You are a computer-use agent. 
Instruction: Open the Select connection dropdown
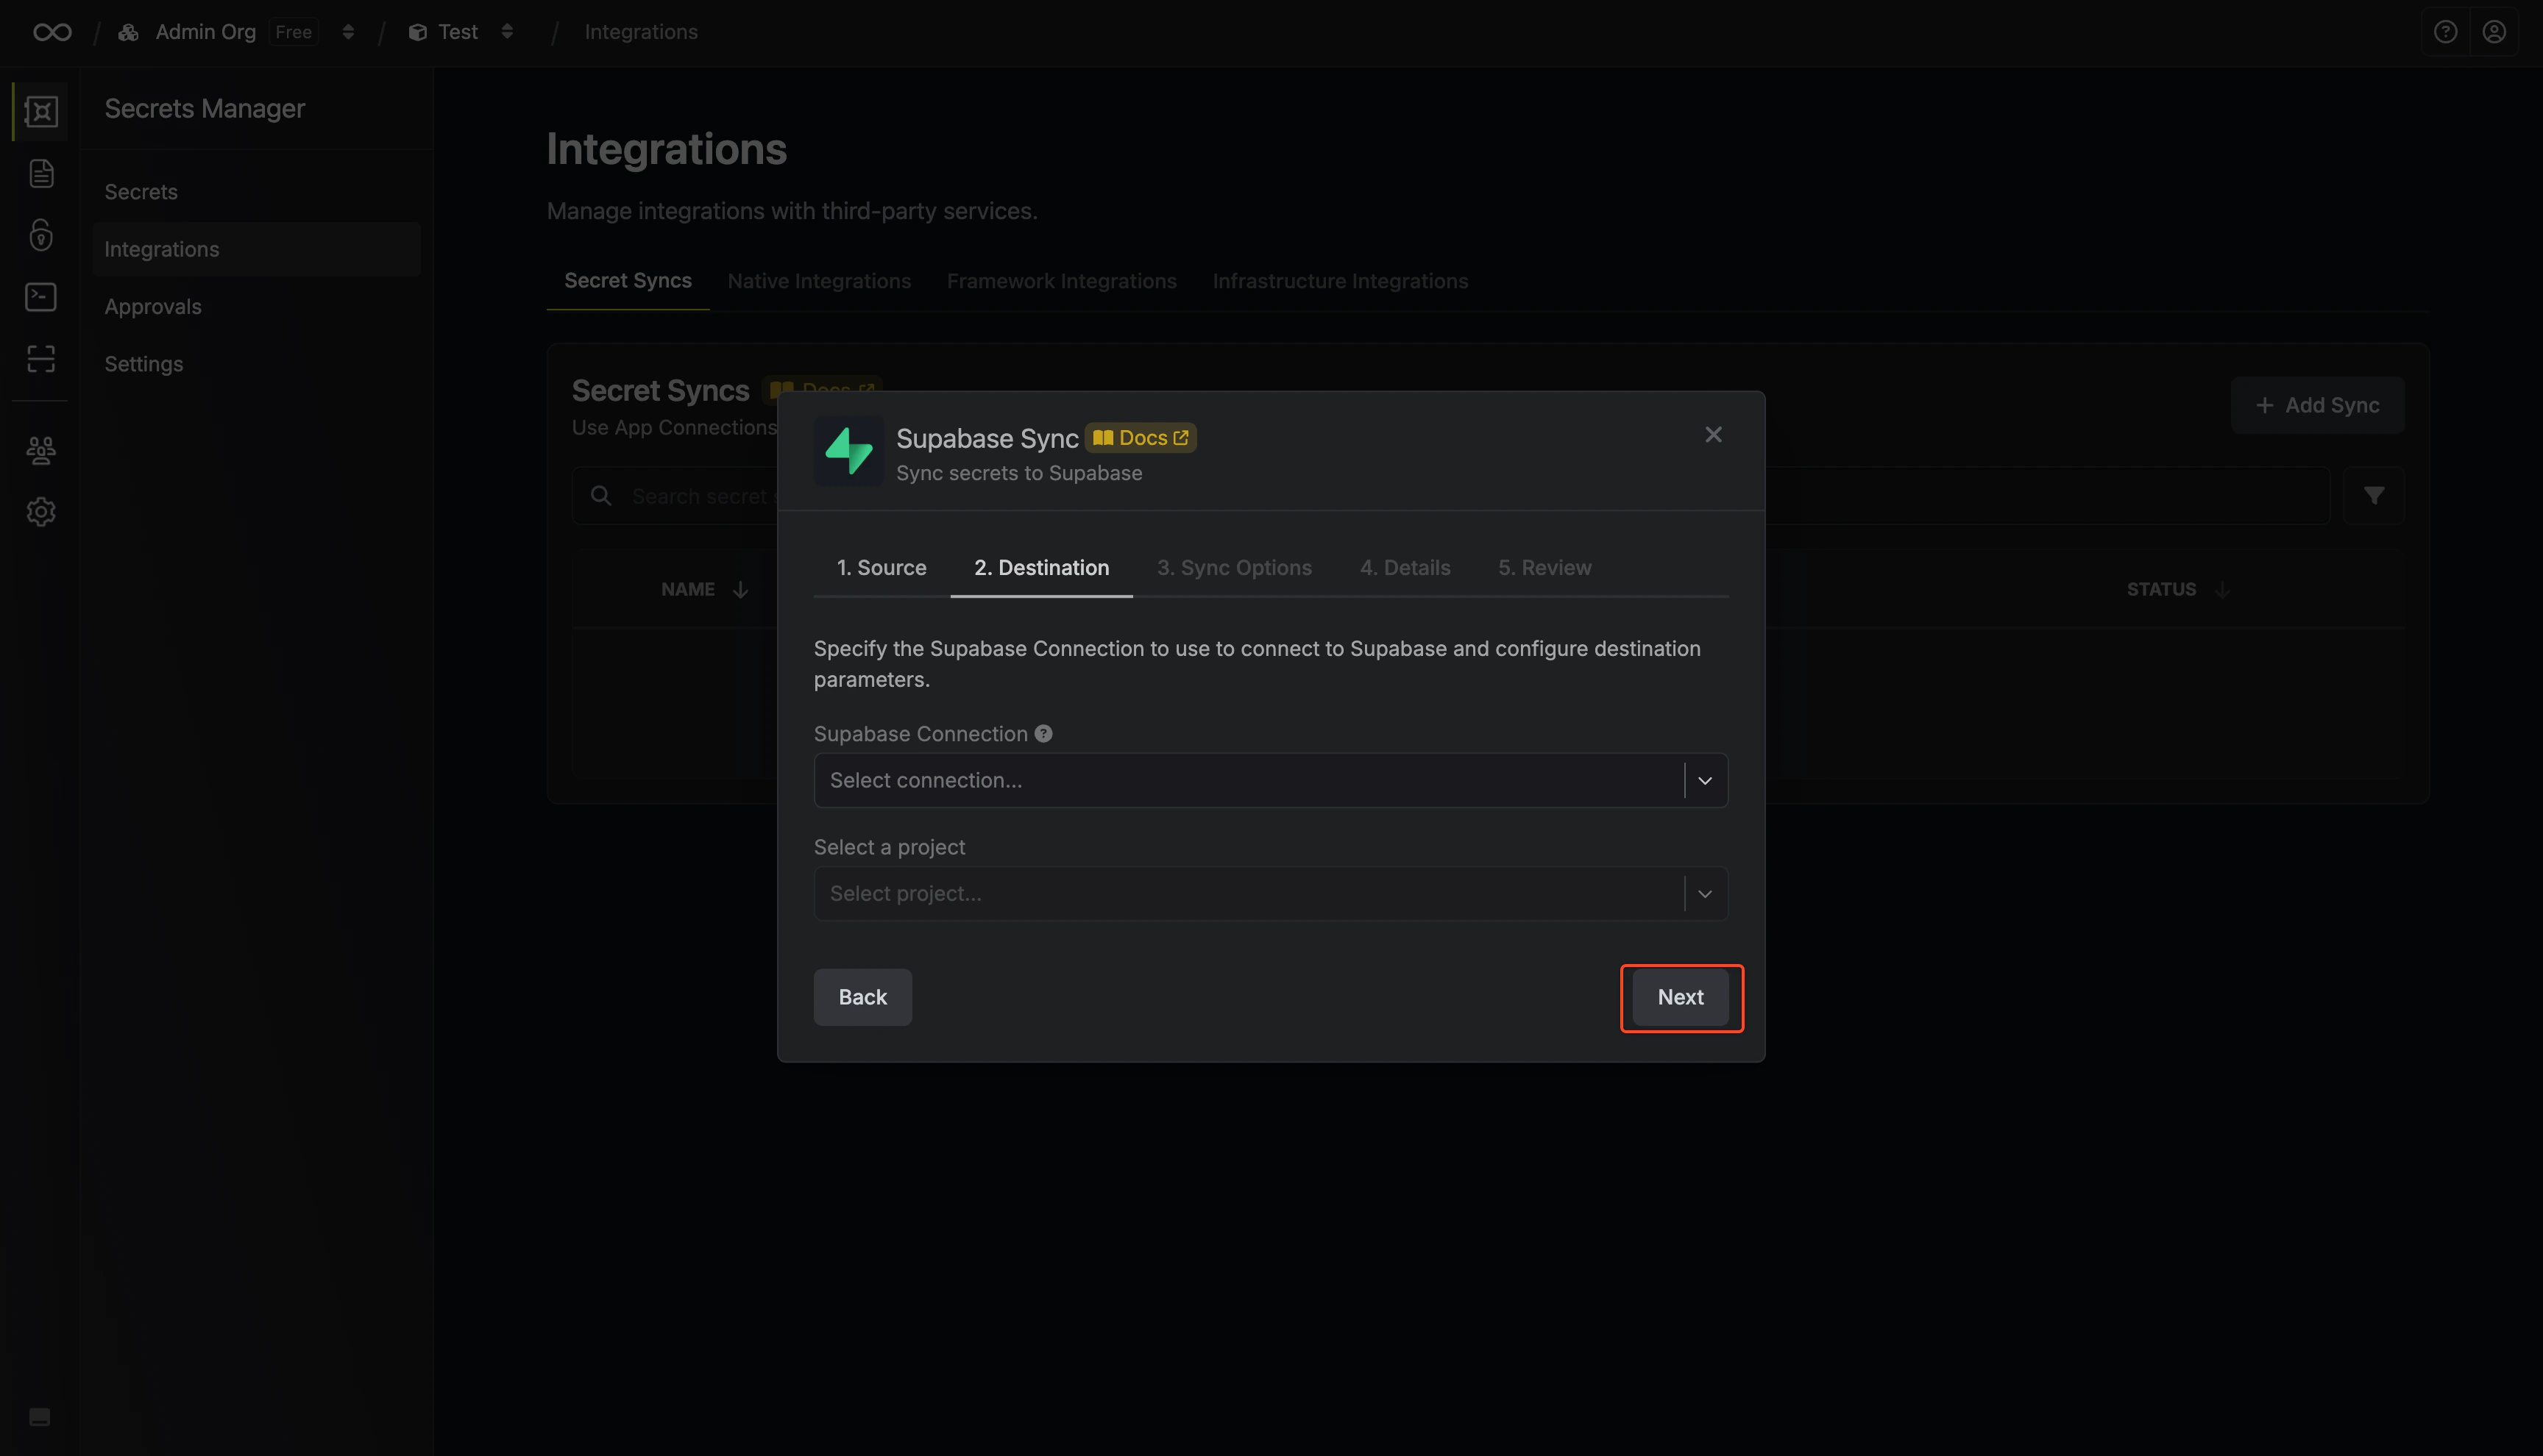tap(1271, 780)
